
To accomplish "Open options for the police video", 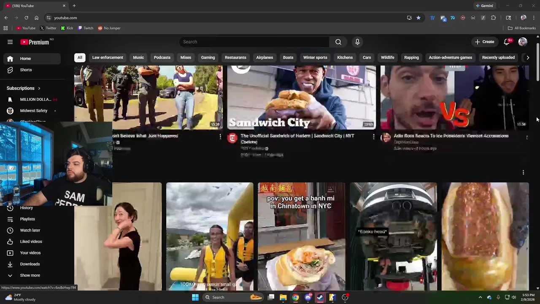I will [220, 137].
